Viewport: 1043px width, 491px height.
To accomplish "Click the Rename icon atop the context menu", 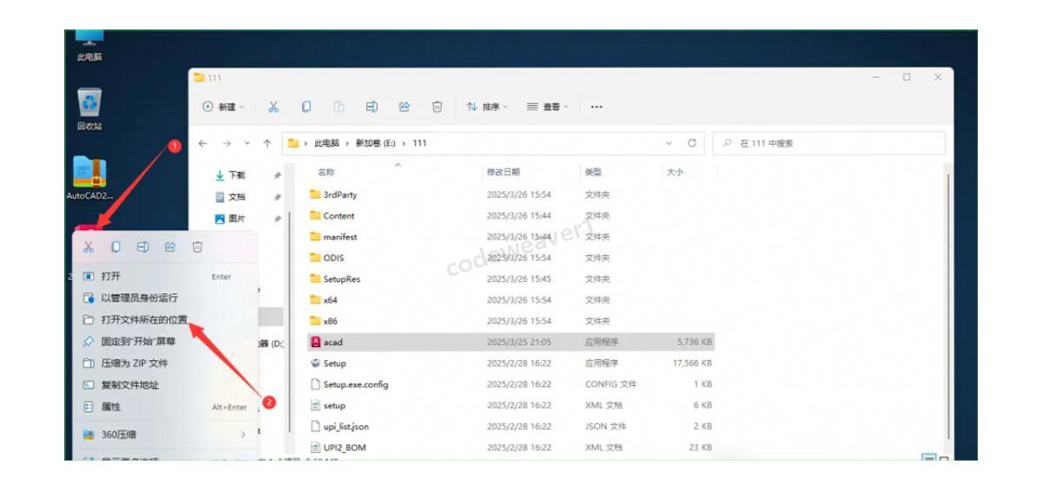I will point(142,247).
